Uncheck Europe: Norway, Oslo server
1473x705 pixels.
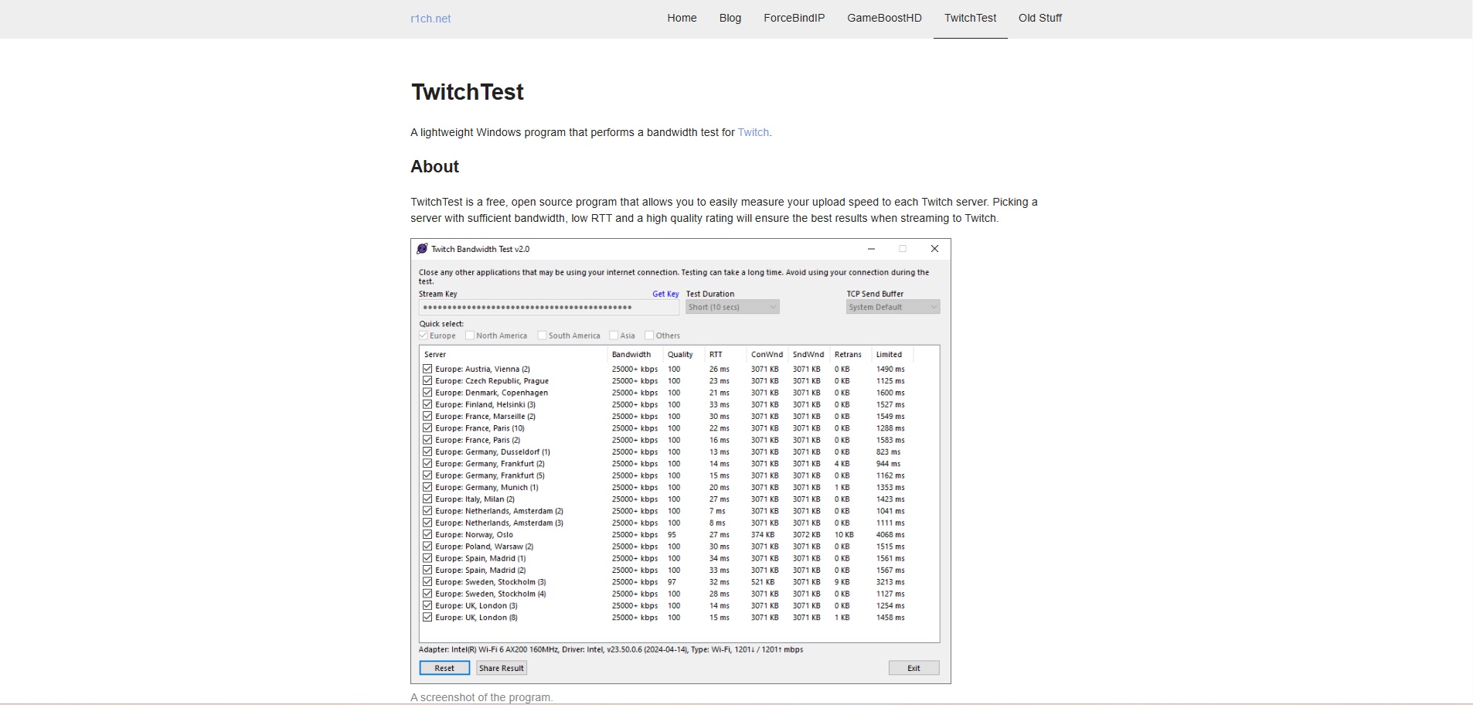click(427, 534)
